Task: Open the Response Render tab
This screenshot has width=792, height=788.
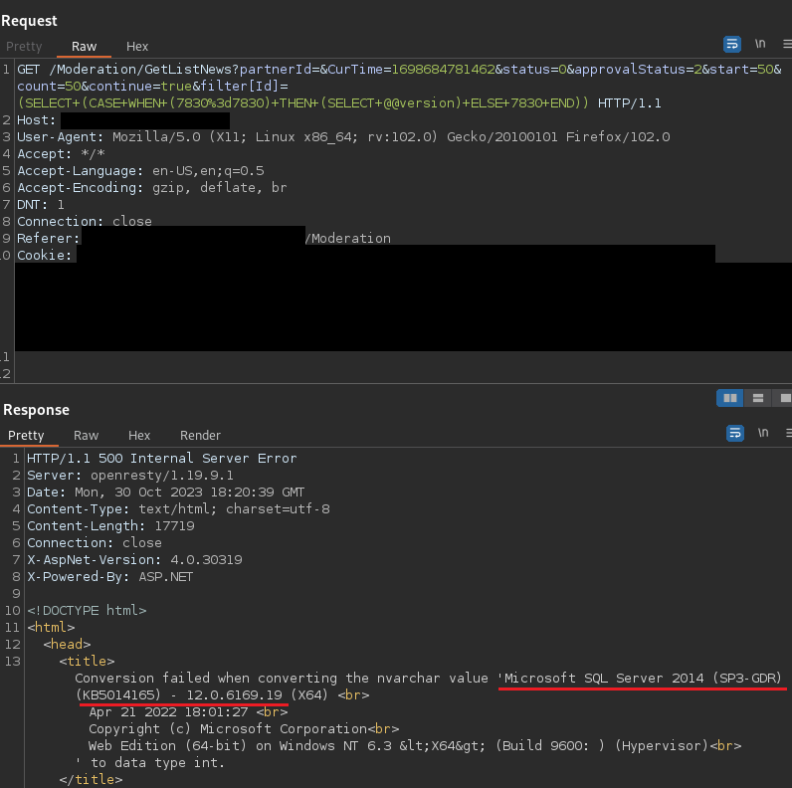Action: pos(200,436)
